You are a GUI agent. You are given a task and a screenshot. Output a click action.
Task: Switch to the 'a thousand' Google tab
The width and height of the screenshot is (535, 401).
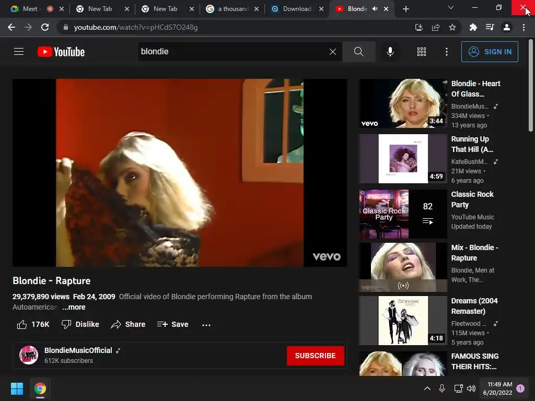(234, 9)
